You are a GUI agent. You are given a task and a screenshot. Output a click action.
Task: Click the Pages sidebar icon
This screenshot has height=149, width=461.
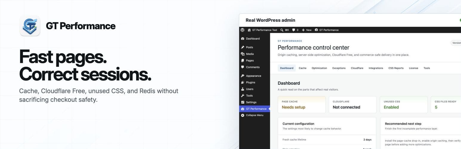pos(243,60)
